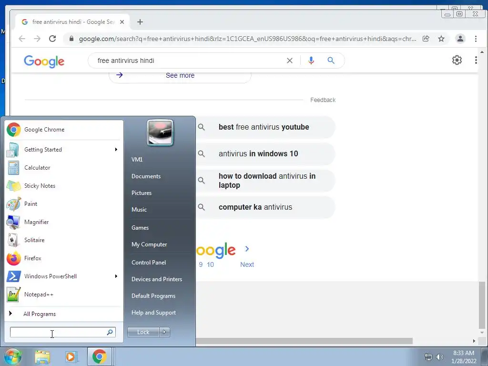Open Google quick settings gear
The width and height of the screenshot is (488, 366).
click(457, 60)
